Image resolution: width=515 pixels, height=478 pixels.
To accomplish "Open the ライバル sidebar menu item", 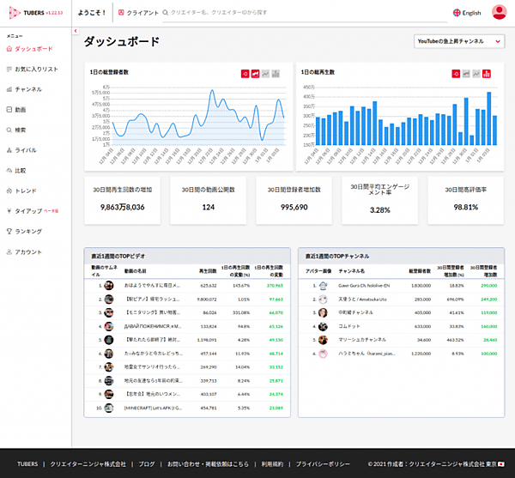I will point(26,149).
